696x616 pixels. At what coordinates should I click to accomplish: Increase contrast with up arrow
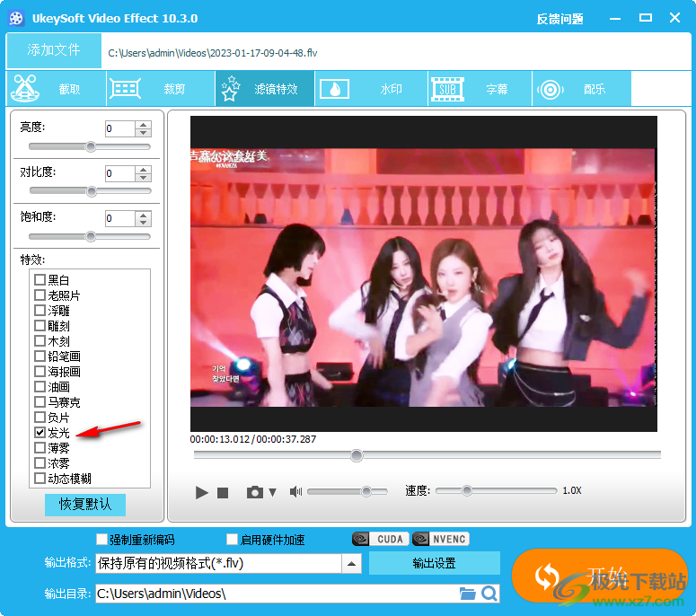pyautogui.click(x=143, y=170)
